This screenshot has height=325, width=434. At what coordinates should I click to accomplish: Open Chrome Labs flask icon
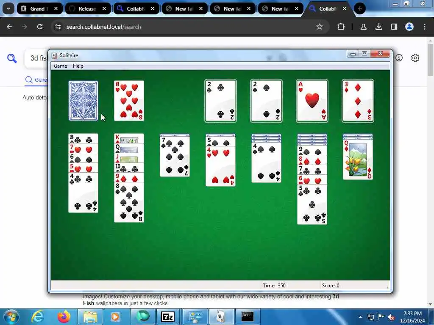point(363,27)
